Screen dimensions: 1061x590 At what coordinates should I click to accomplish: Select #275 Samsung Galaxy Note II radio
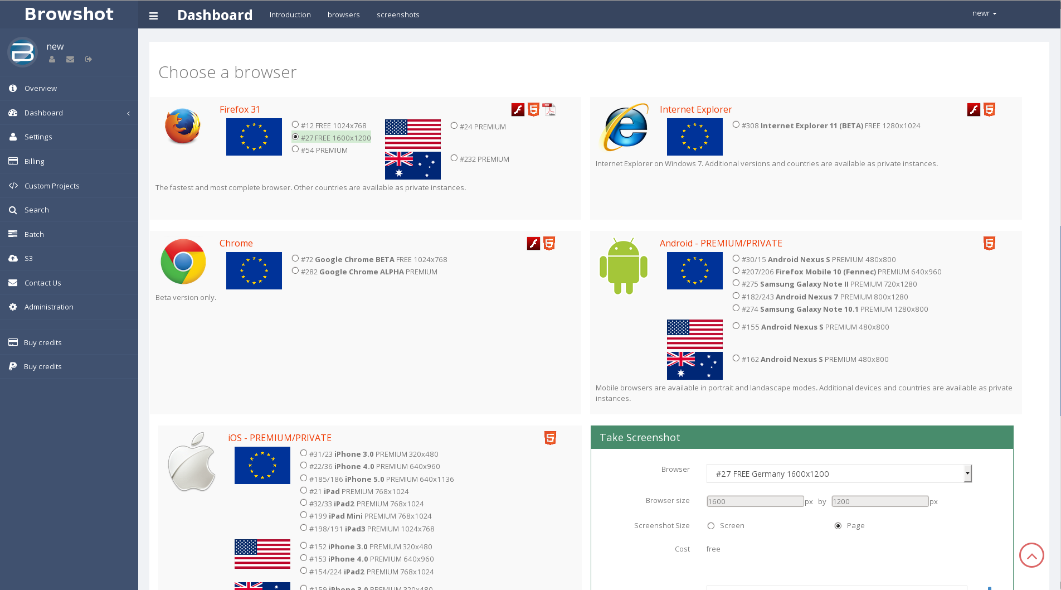pyautogui.click(x=736, y=283)
